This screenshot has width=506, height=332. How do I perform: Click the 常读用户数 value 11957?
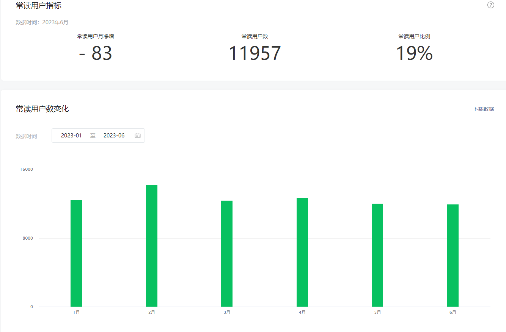point(255,53)
